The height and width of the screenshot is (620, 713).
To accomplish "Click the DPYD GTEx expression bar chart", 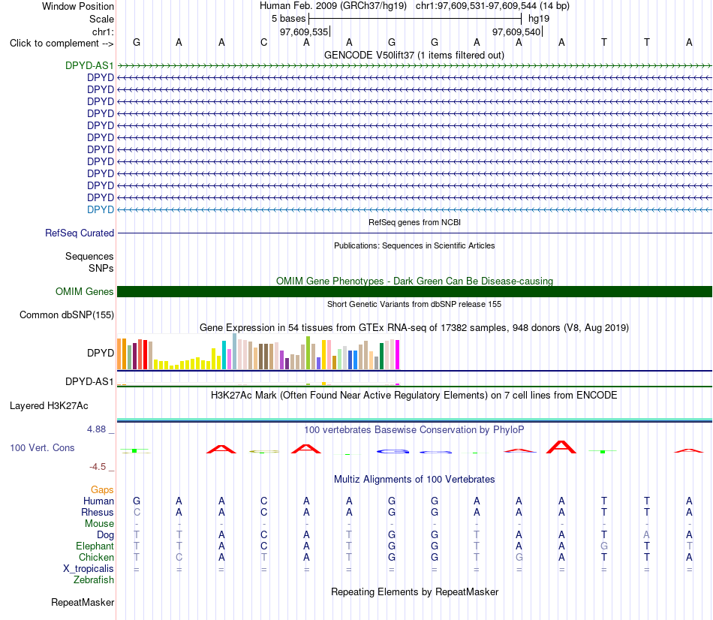I will coord(258,351).
